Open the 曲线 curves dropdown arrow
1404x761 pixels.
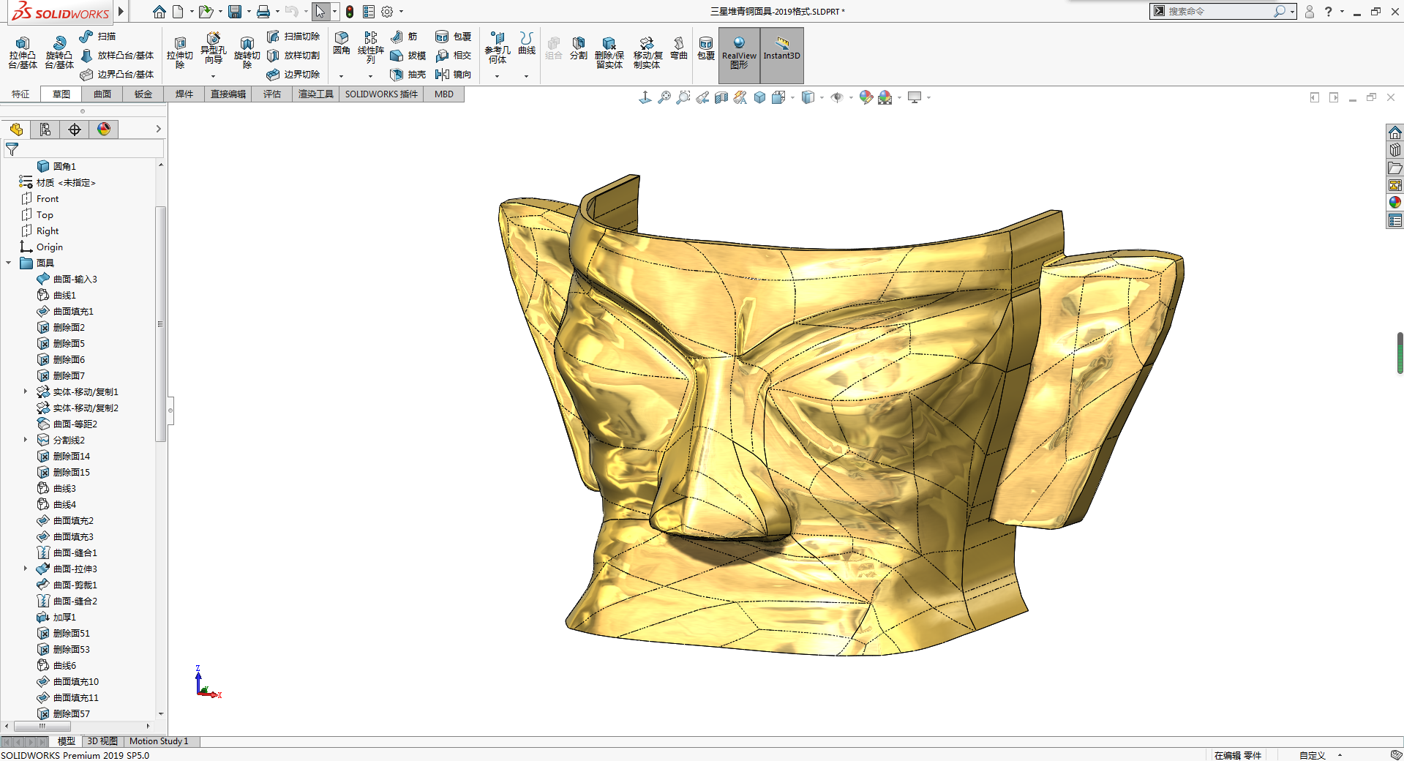(526, 76)
